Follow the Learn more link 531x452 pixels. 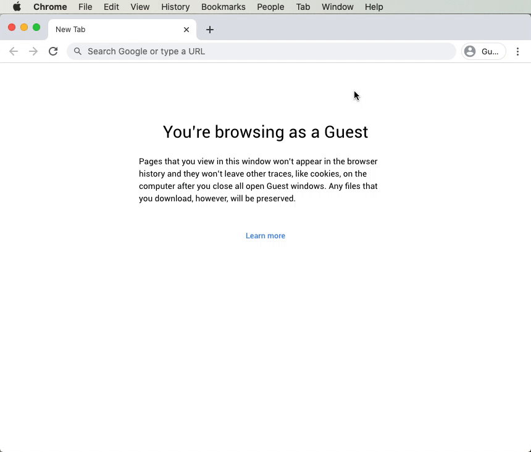pos(265,236)
